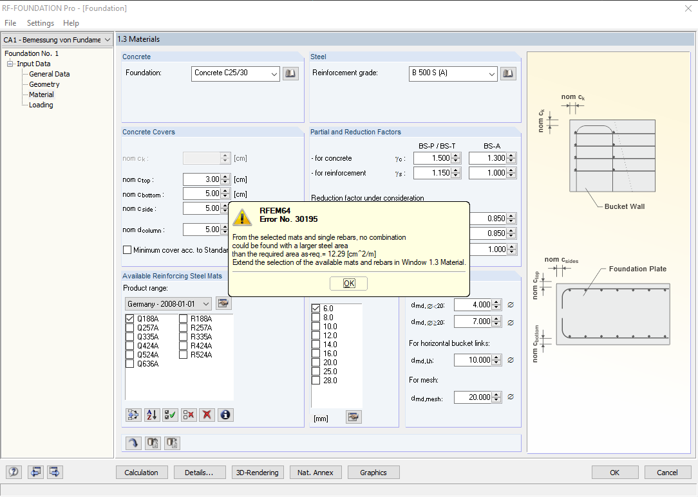Click the A-Z sort mats icon

[x=152, y=415]
